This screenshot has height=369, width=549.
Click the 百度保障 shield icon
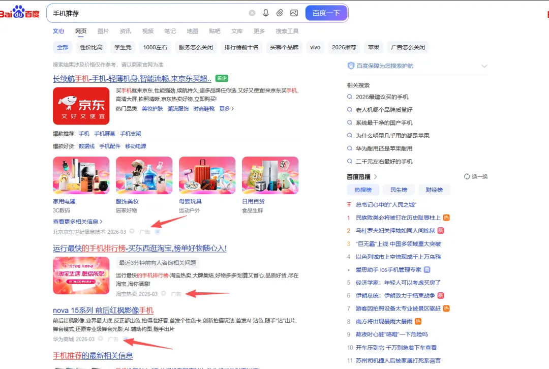tap(351, 66)
